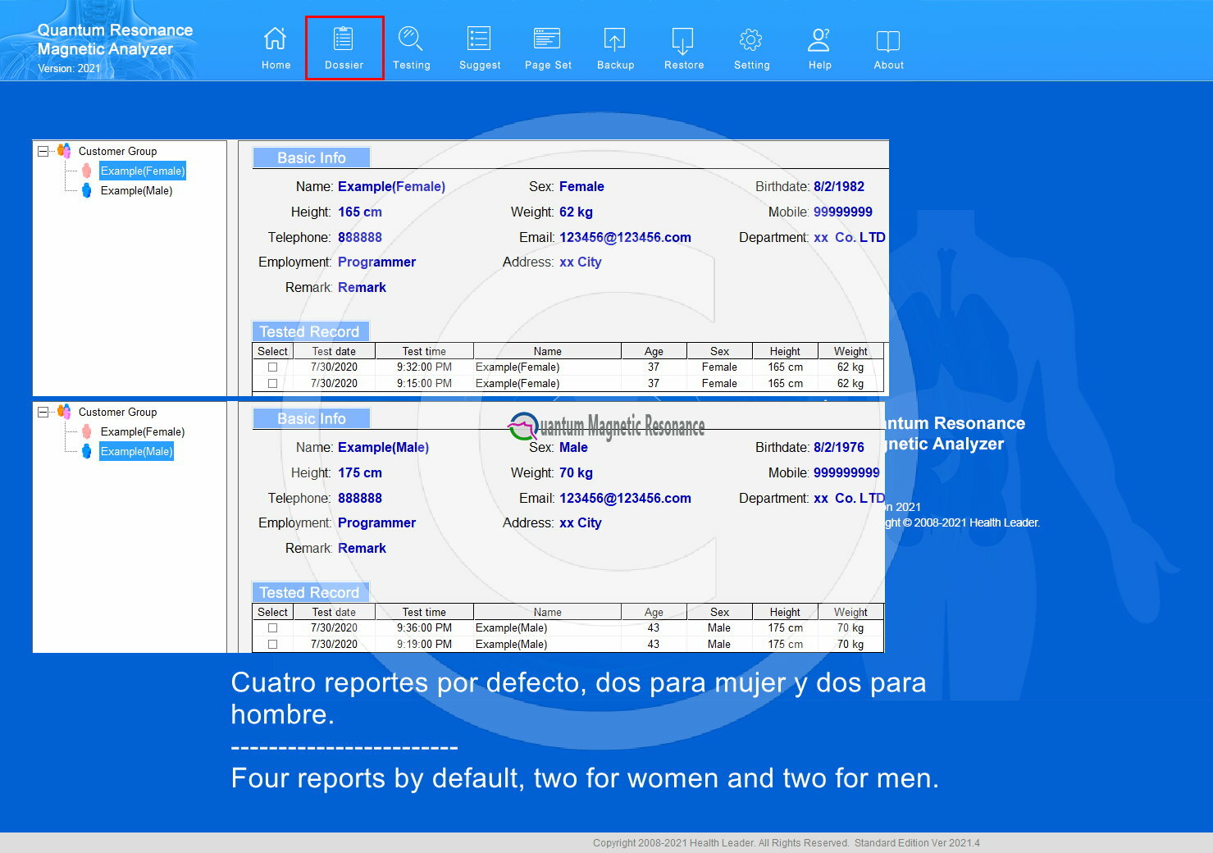Viewport: 1213px width, 853px height.
Task: Select the 9:15:00 PM Example(Female) record row
Action: (x=568, y=383)
